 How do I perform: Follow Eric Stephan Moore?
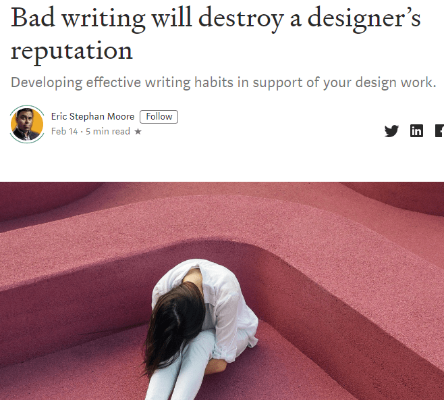pyautogui.click(x=159, y=117)
